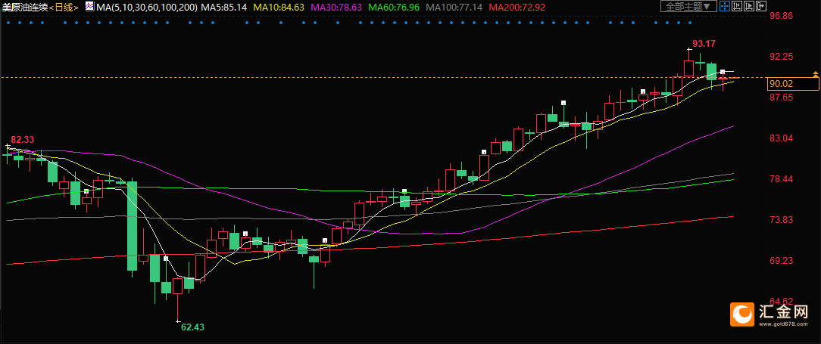Click the axis icon with right-pointing play arrow

click(x=749, y=6)
